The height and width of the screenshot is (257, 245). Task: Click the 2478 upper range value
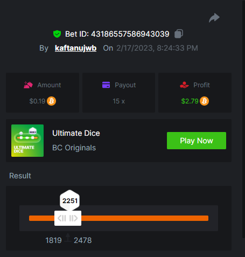coord(83,240)
